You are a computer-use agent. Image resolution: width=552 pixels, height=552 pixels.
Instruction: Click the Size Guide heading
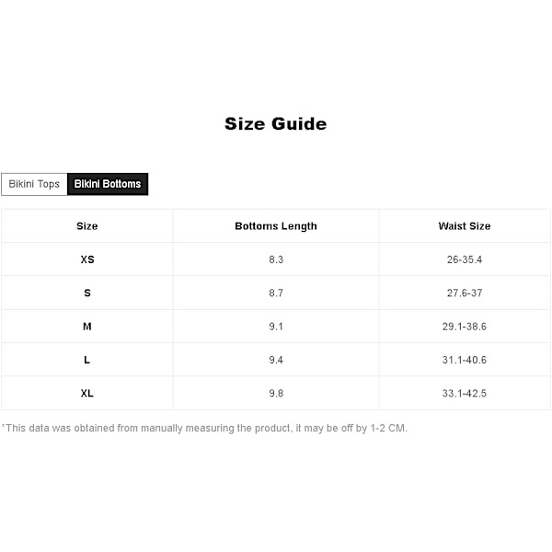coord(276,124)
